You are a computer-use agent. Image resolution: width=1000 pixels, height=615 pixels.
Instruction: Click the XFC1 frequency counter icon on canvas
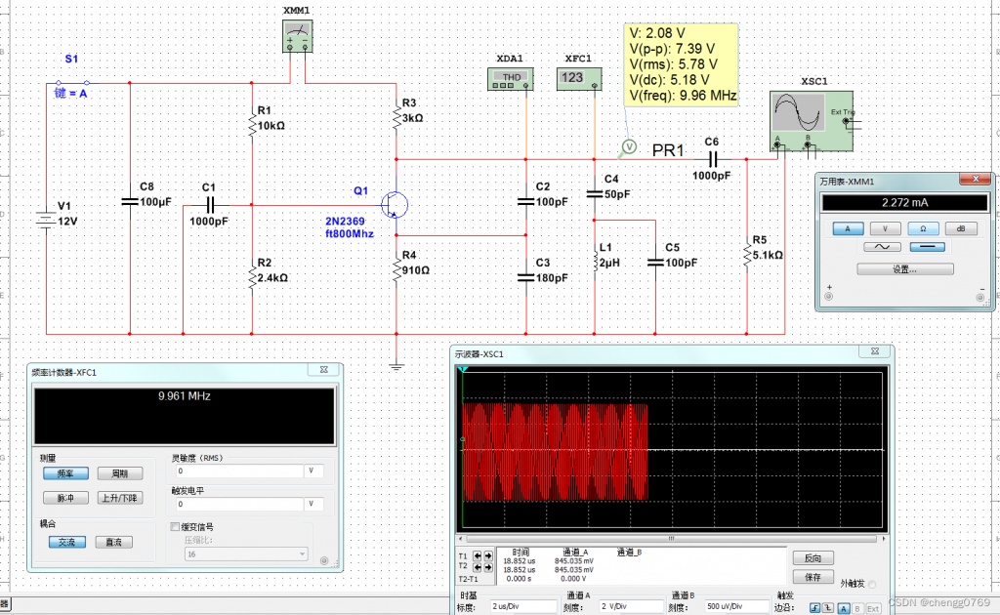coord(579,79)
